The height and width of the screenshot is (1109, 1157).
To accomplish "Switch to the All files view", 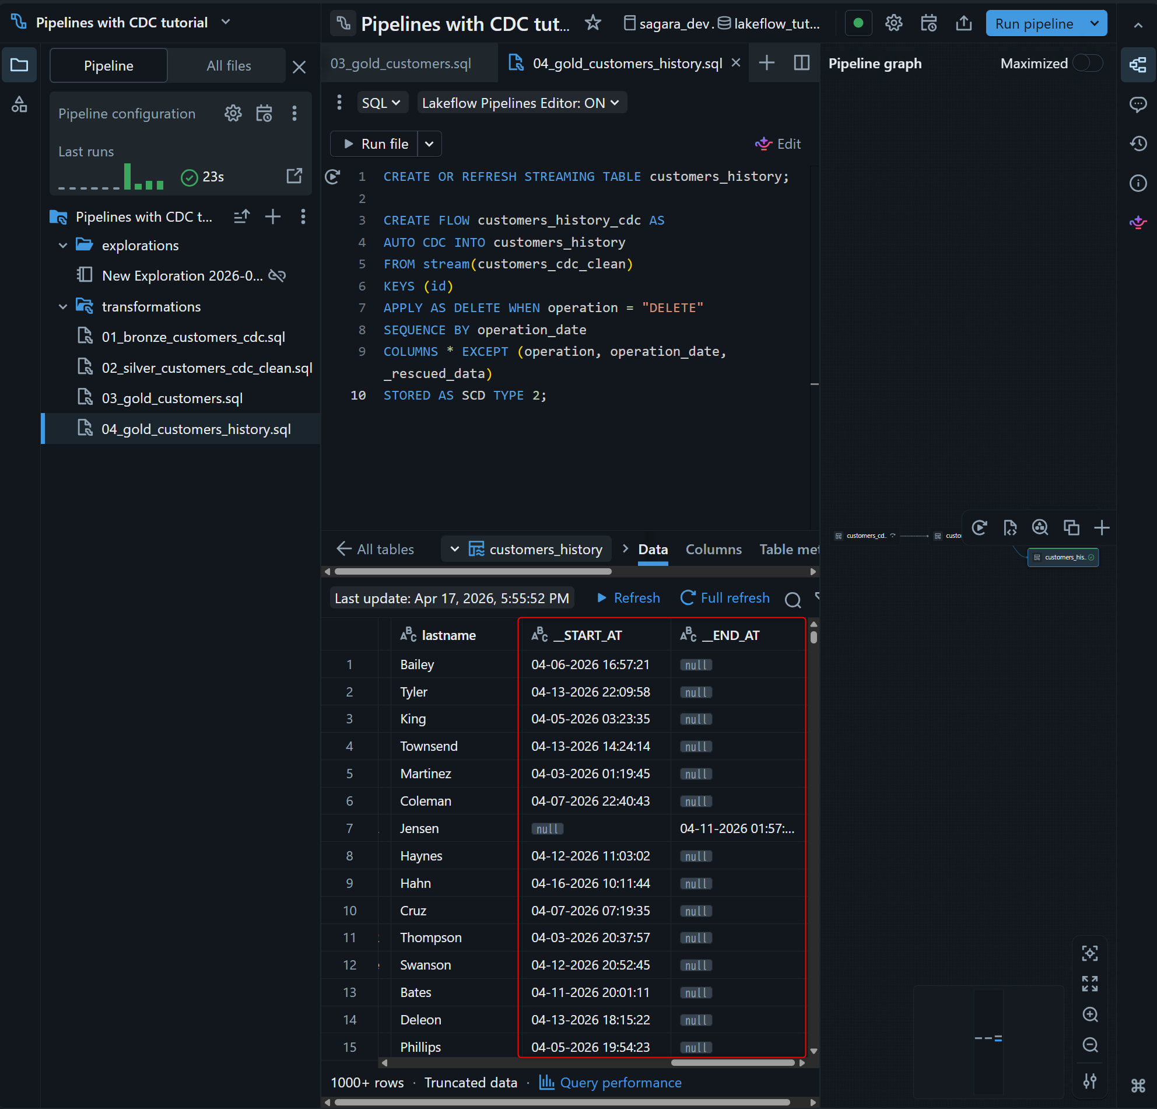I will [229, 65].
